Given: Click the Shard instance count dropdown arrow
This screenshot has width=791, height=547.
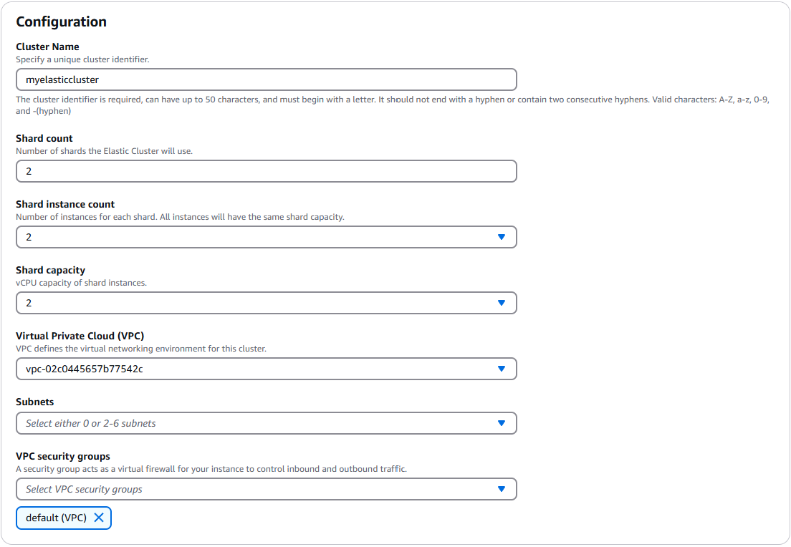Looking at the screenshot, I should (502, 236).
